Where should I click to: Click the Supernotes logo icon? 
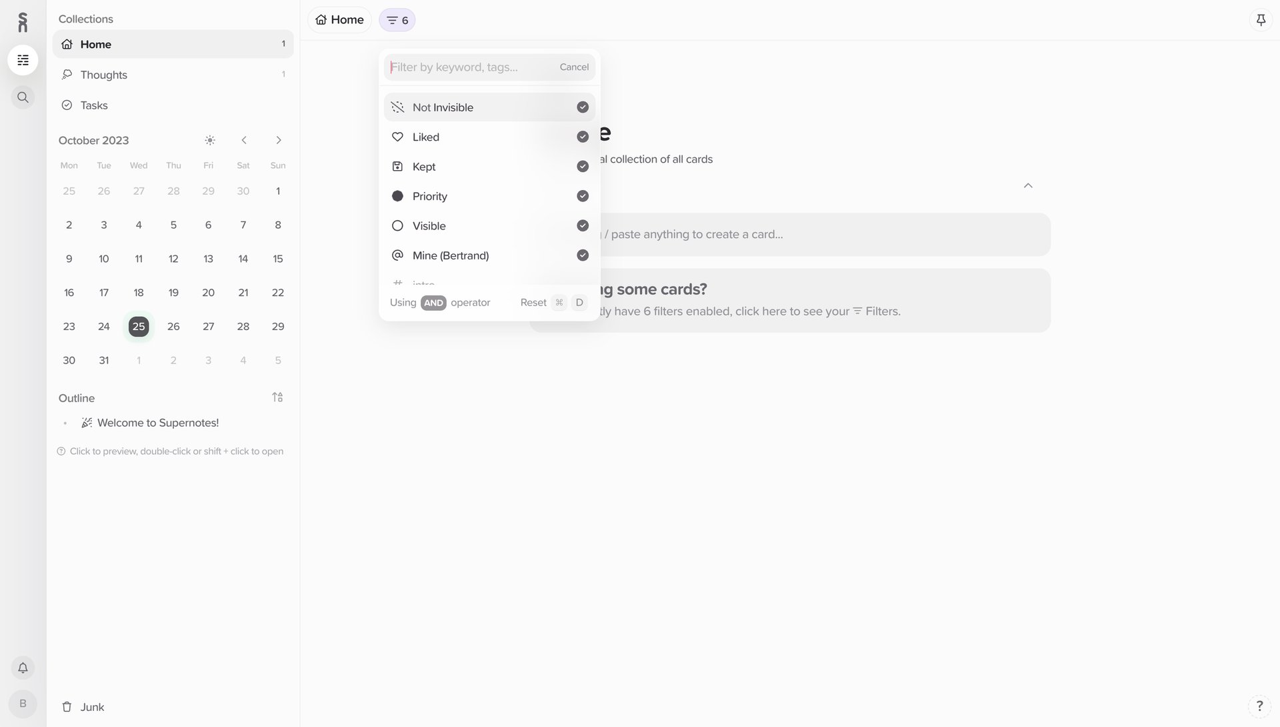[23, 21]
